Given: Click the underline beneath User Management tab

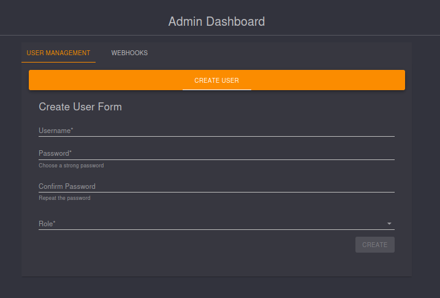Looking at the screenshot, I should [58, 62].
